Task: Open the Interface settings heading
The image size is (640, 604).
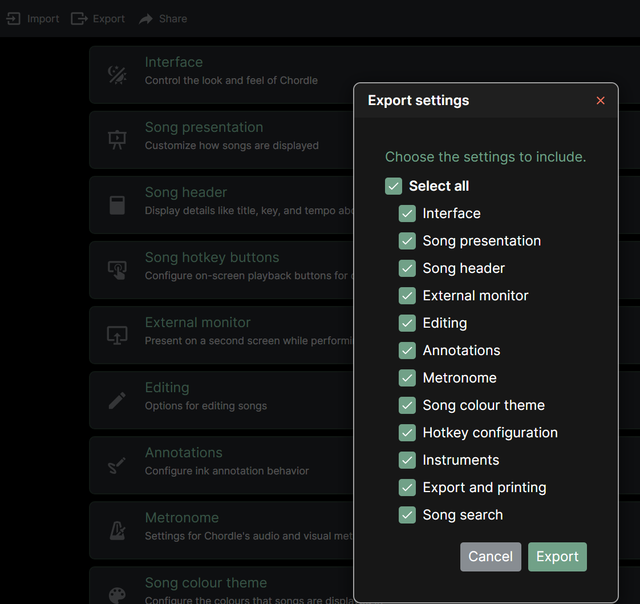Action: click(174, 62)
